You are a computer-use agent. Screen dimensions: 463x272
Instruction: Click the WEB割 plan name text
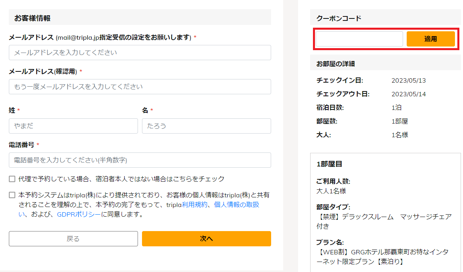[x=383, y=257]
